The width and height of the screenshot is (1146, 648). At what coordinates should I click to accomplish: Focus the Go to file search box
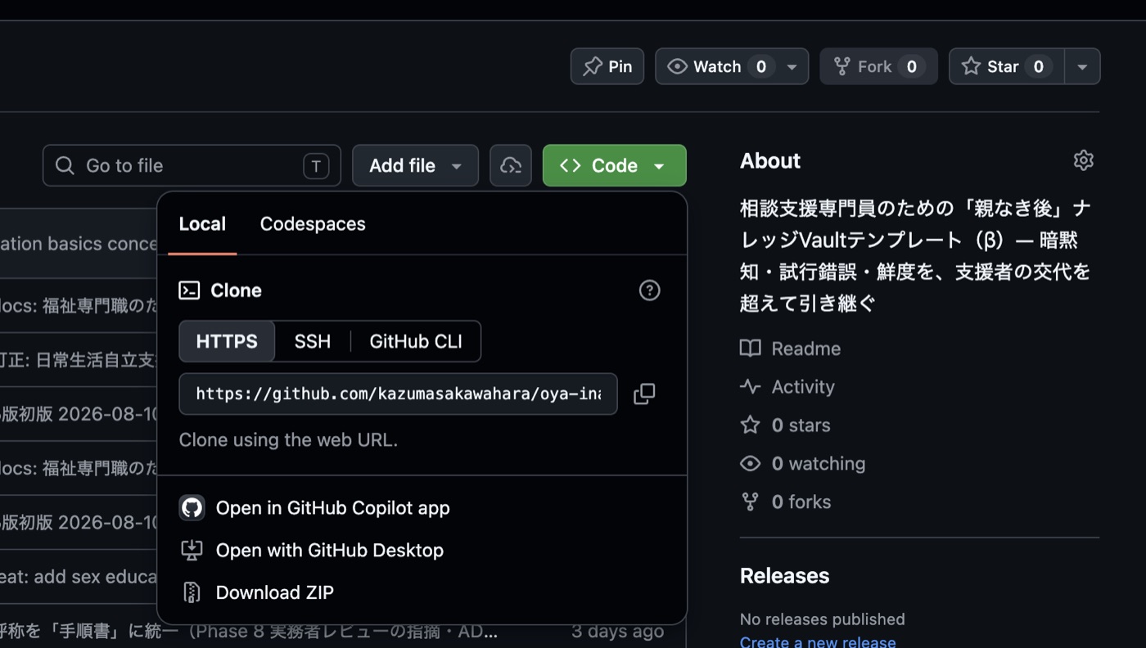point(192,165)
